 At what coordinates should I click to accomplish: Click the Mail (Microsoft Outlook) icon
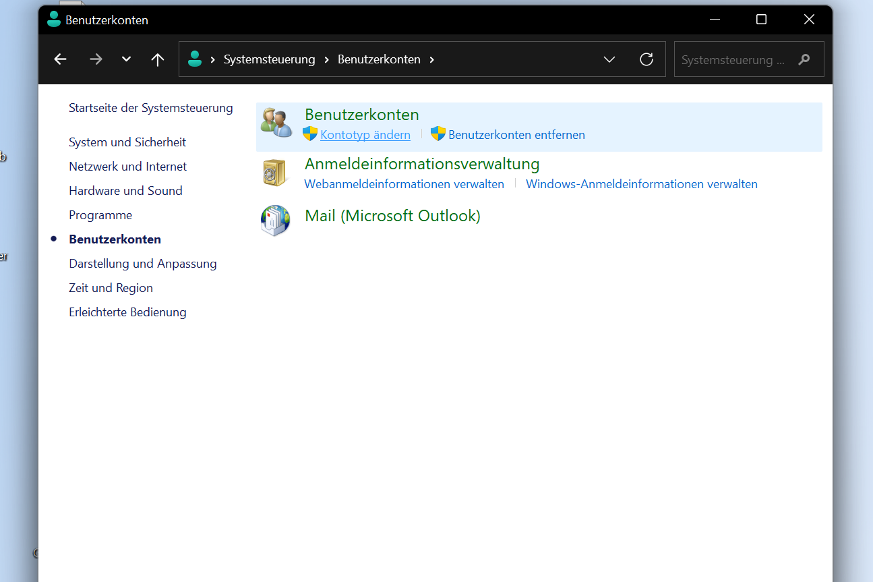point(275,221)
